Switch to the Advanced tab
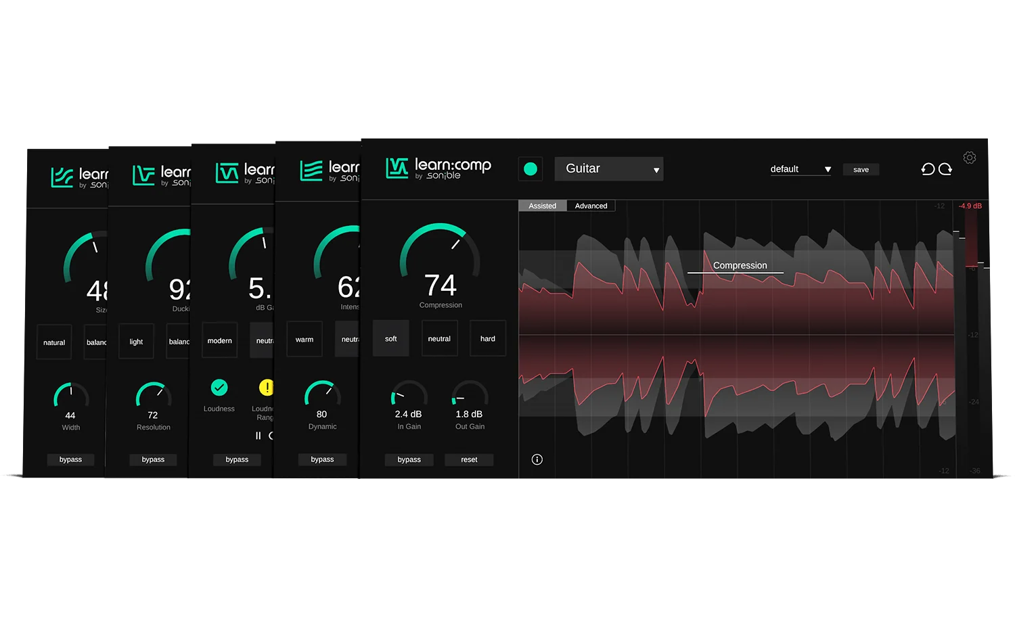1015x617 pixels. click(x=591, y=206)
